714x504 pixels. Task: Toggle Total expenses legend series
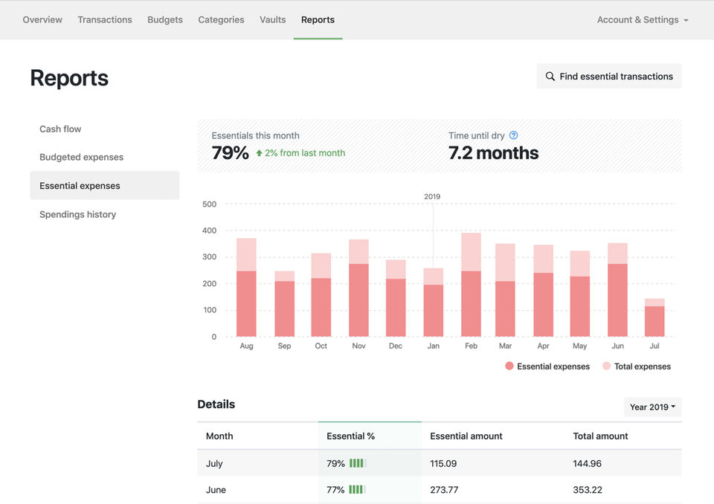pyautogui.click(x=637, y=366)
